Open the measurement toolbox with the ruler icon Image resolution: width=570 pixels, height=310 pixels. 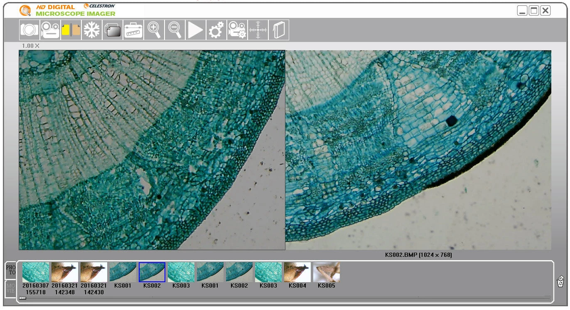(x=133, y=30)
